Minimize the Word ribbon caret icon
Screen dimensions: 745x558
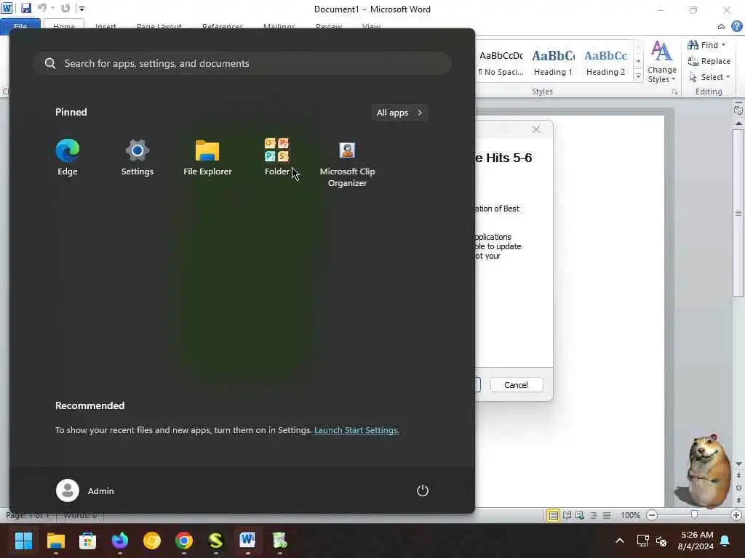721,27
